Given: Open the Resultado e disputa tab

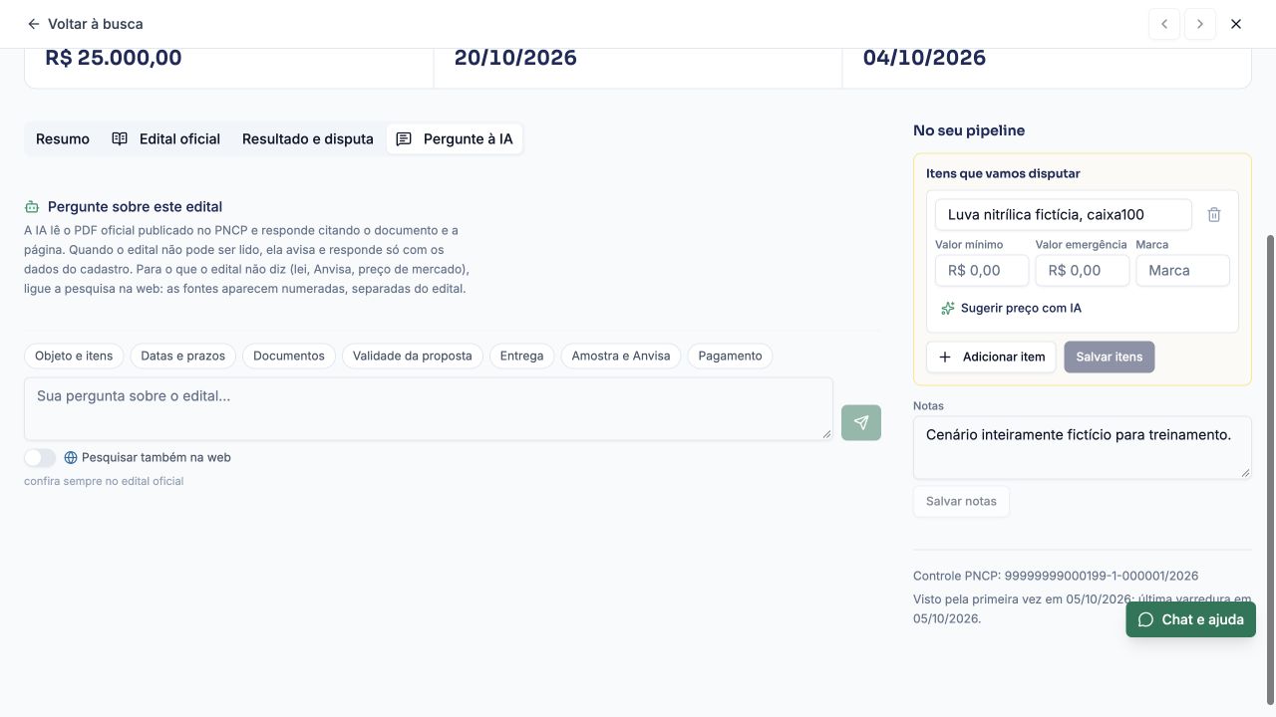Looking at the screenshot, I should pos(308,139).
